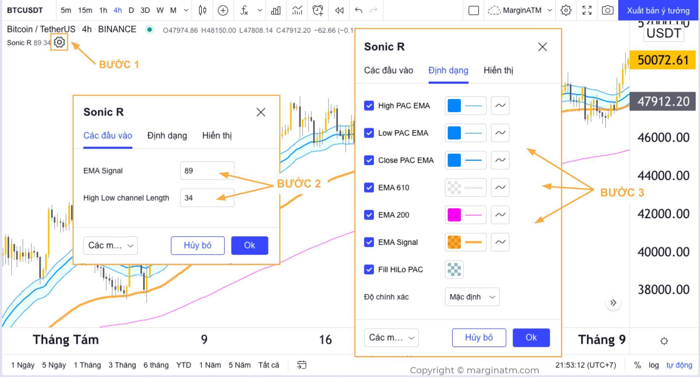
Task: Take a chart snapshot with camera icon
Action: (607, 10)
